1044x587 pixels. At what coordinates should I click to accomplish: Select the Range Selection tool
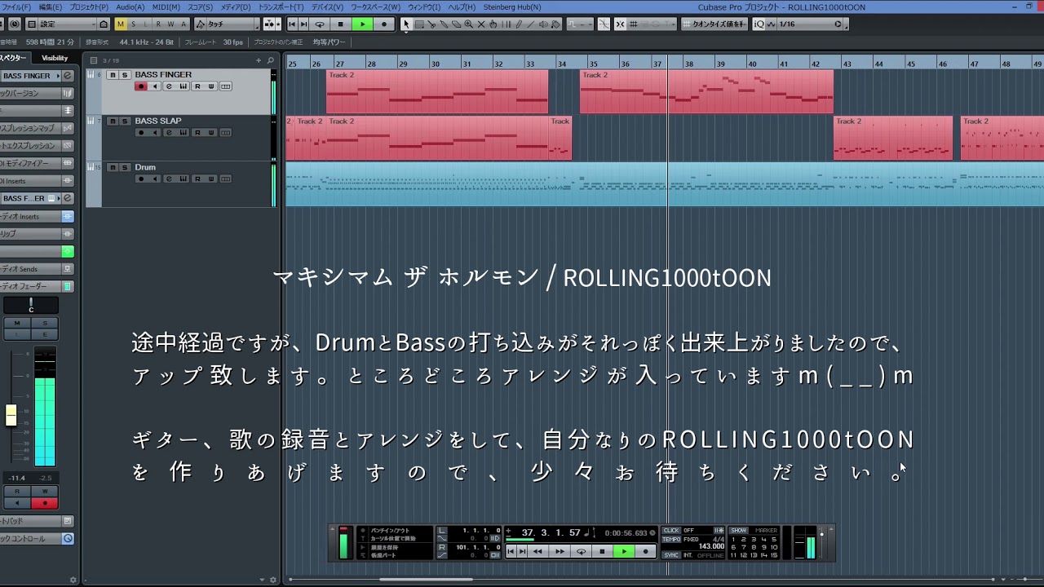(419, 24)
